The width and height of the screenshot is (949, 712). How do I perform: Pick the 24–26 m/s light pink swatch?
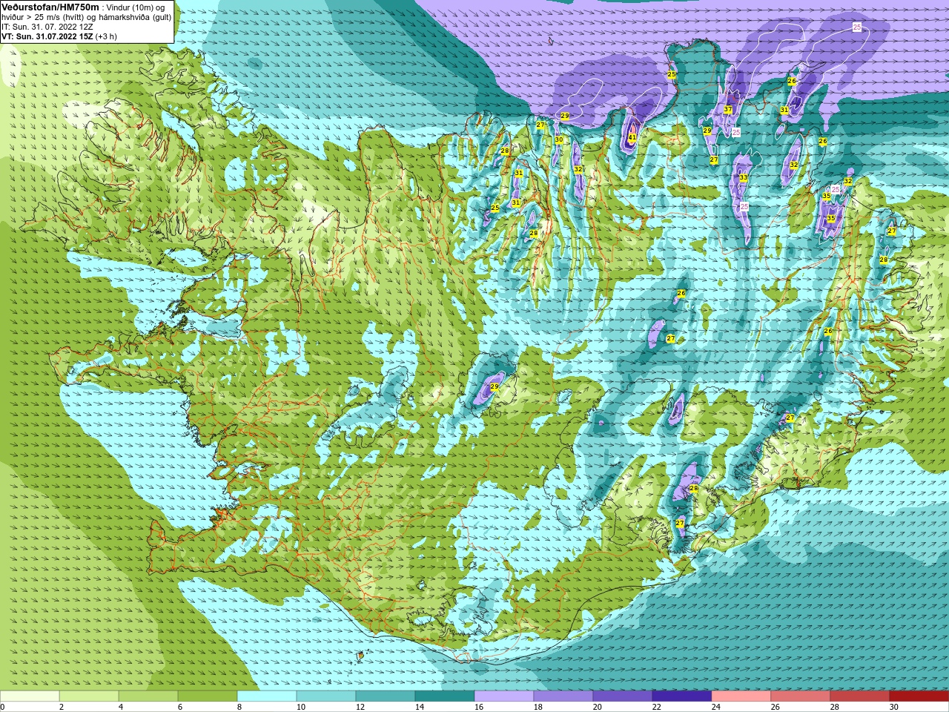point(741,696)
